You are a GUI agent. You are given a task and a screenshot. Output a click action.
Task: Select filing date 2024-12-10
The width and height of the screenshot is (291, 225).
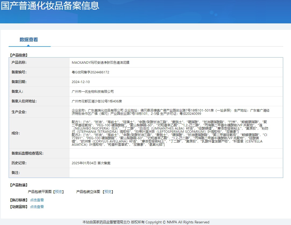(81, 82)
